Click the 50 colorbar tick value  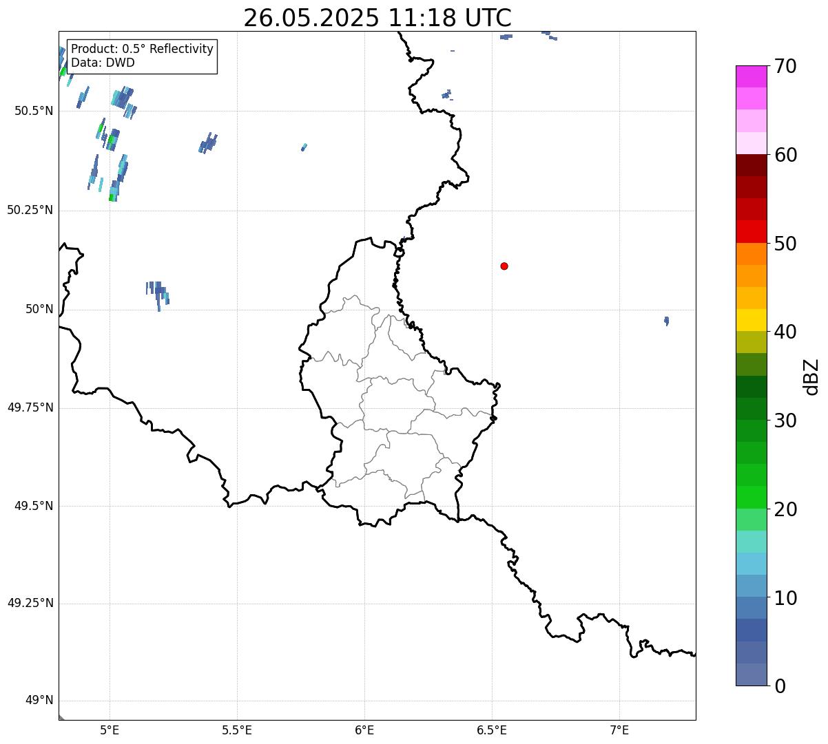pos(785,244)
